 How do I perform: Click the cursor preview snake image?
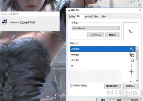coord(131,32)
